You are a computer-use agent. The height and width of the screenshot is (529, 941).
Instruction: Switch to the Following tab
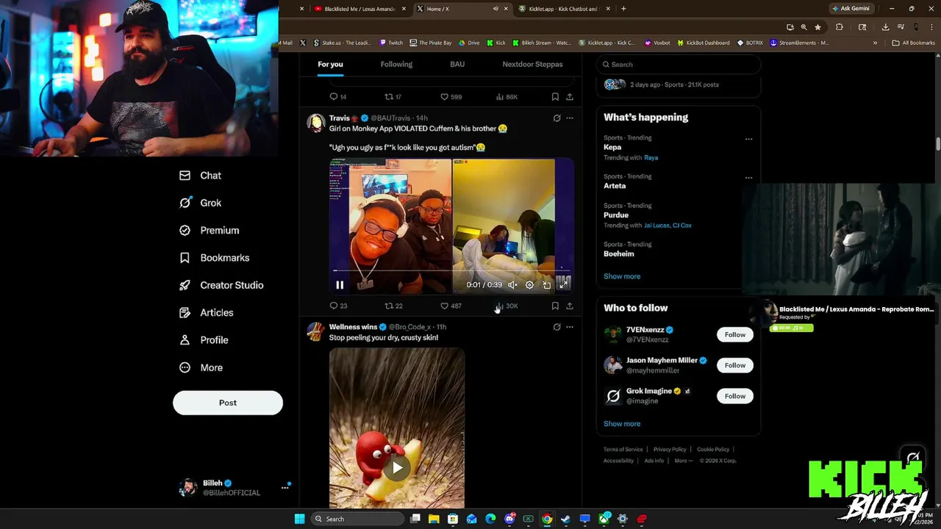(x=396, y=64)
